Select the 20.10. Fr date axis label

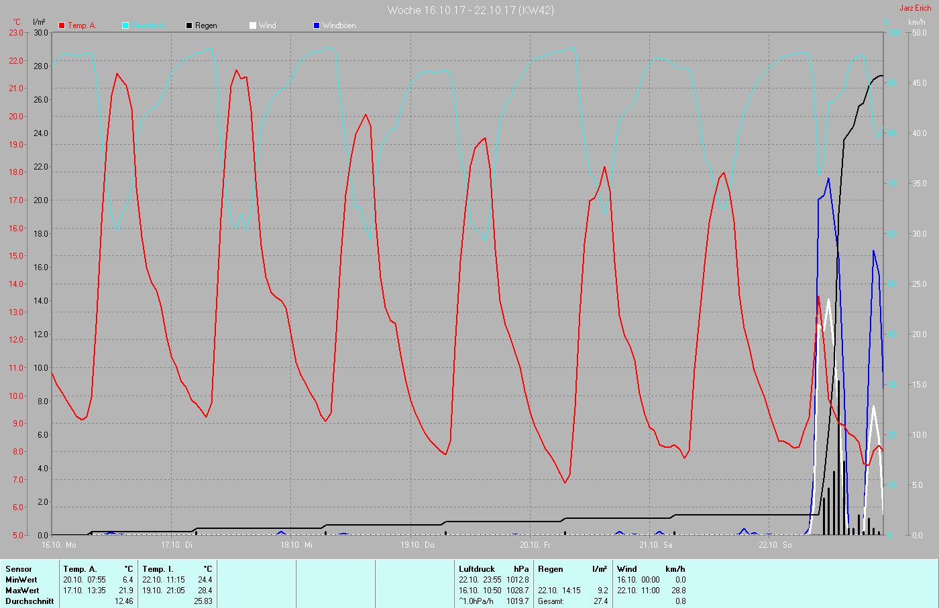535,545
